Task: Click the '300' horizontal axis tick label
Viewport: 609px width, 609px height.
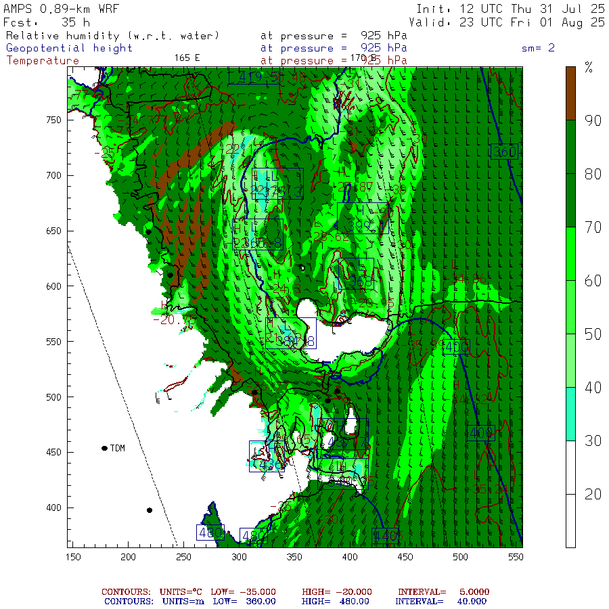Action: tap(239, 557)
